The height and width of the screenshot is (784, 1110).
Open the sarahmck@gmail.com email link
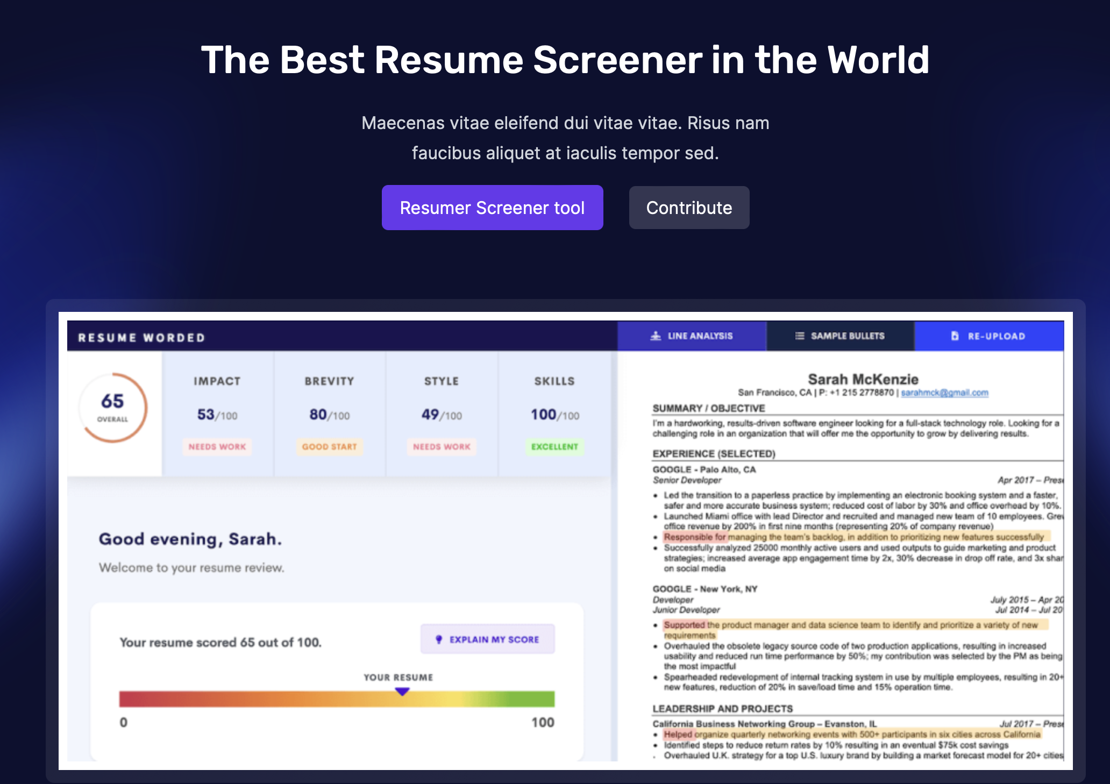pos(944,393)
